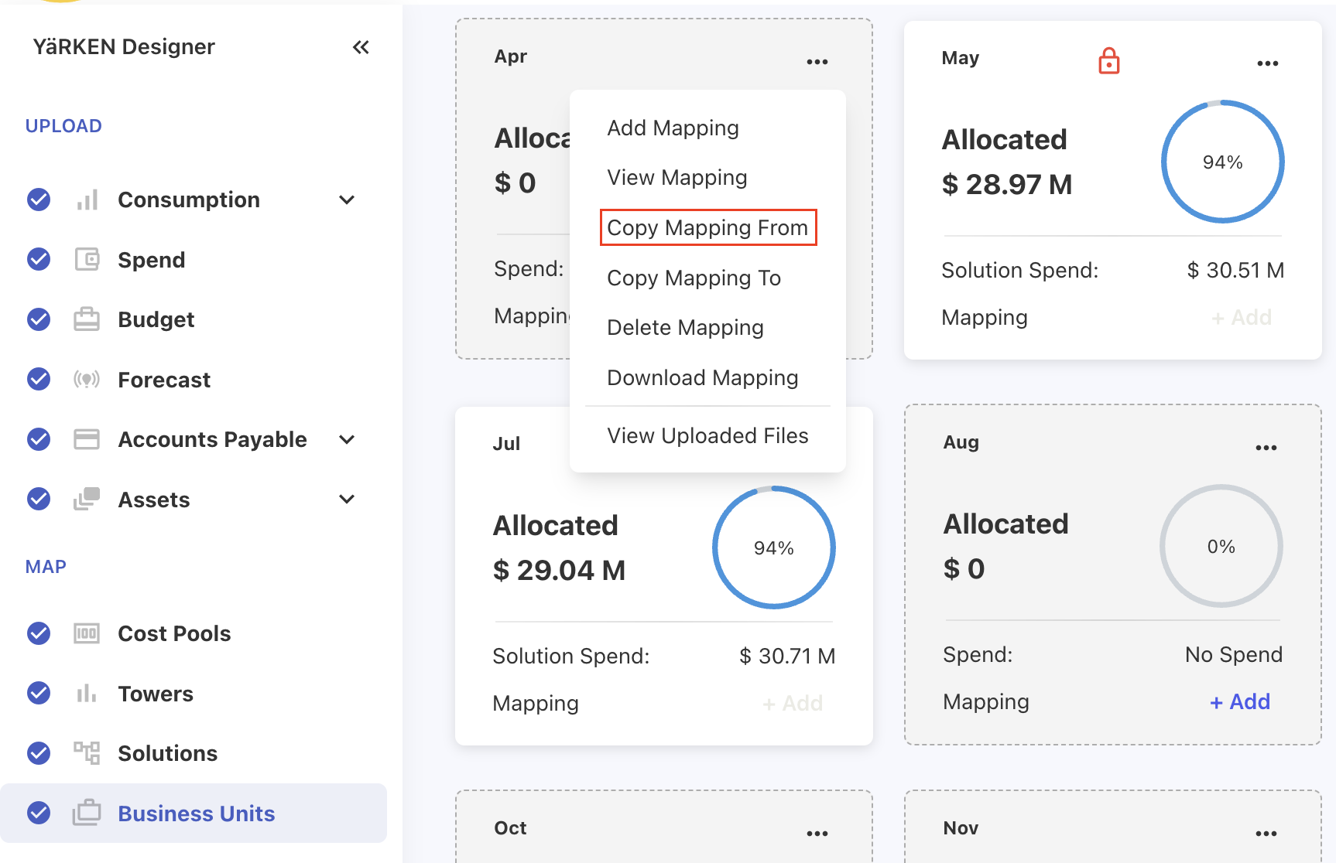Open the three-dot menu on the May card
The width and height of the screenshot is (1336, 863).
click(x=1267, y=63)
